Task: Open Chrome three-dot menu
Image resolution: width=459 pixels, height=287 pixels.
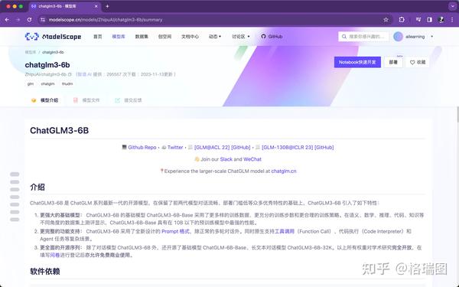Action: click(452, 20)
